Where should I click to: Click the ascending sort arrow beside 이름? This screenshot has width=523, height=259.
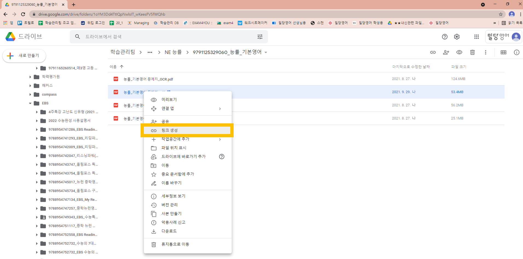tap(122, 67)
